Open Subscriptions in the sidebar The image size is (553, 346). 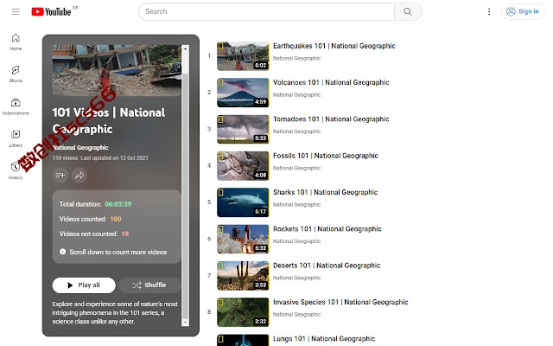[16, 106]
